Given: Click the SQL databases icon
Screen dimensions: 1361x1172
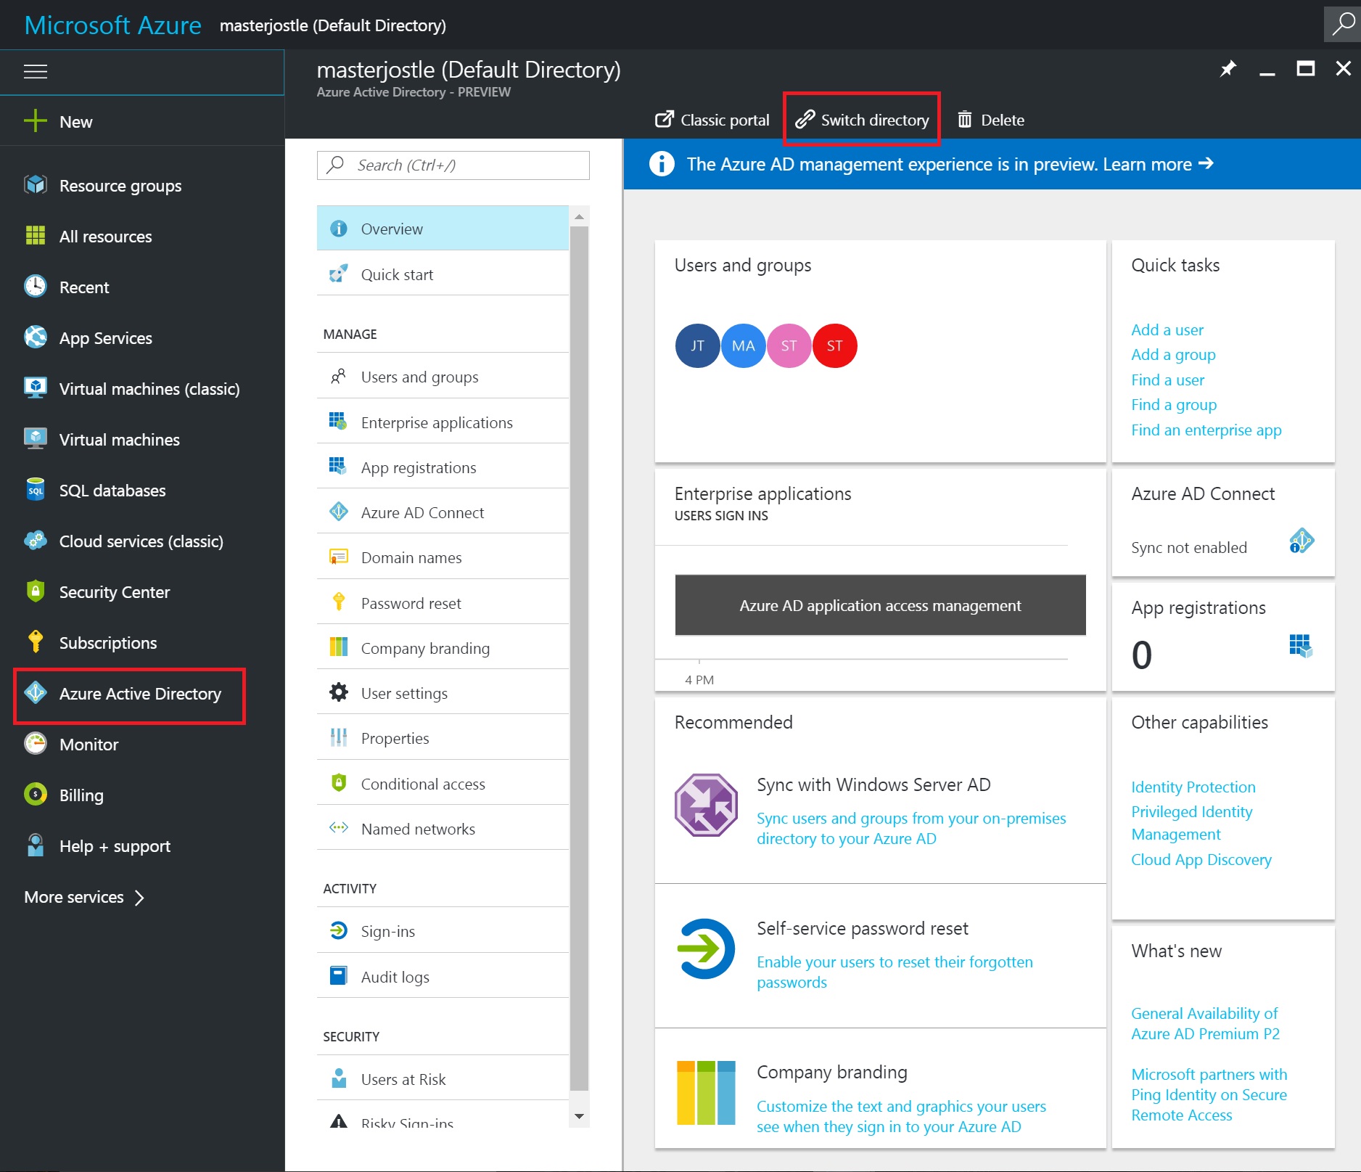Looking at the screenshot, I should 35,490.
